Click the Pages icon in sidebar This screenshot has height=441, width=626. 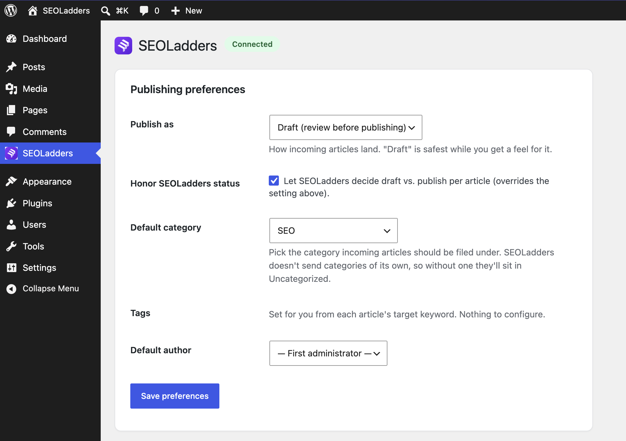pos(11,110)
